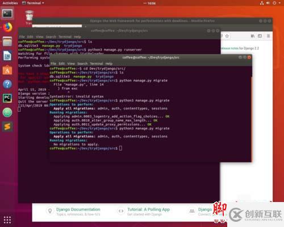
Task: Open the network status icon in top bar
Action: tap(262, 3)
